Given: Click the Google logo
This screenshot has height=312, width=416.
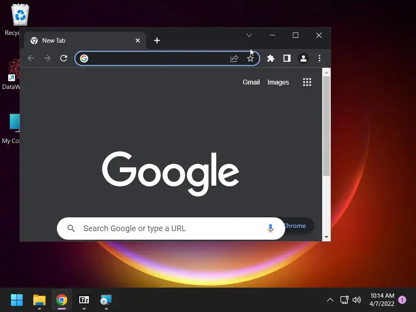Looking at the screenshot, I should click(171, 174).
